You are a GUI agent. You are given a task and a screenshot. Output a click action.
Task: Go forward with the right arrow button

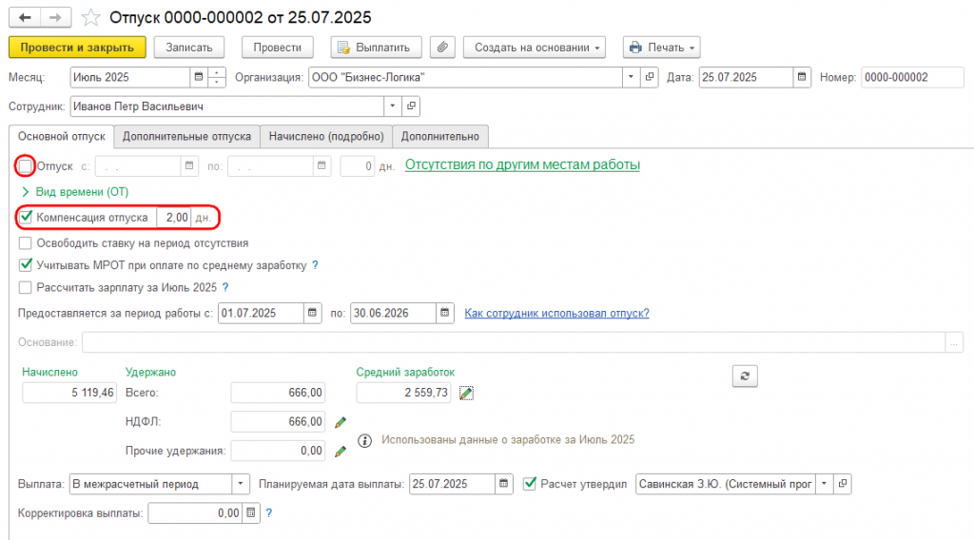(x=56, y=17)
